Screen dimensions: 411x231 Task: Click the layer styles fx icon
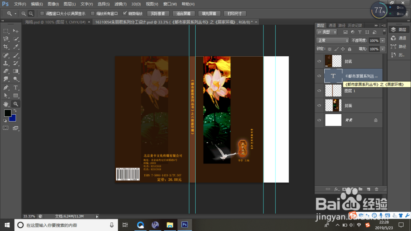(x=336, y=189)
